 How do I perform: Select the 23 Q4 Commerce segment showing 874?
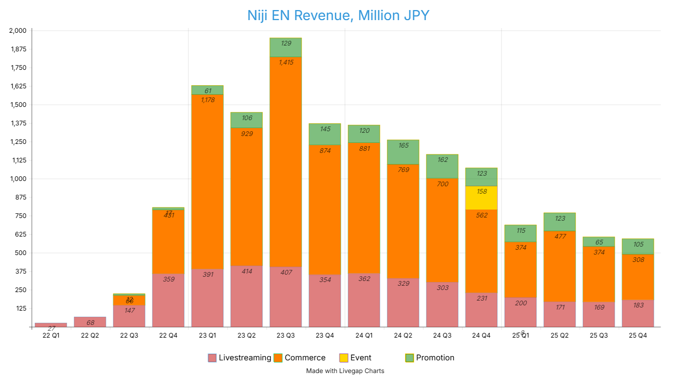click(x=325, y=210)
